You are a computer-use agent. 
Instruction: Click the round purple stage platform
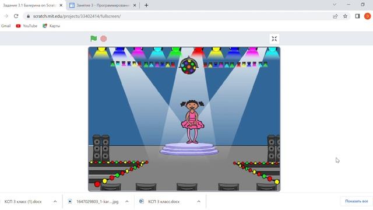pyautogui.click(x=189, y=149)
